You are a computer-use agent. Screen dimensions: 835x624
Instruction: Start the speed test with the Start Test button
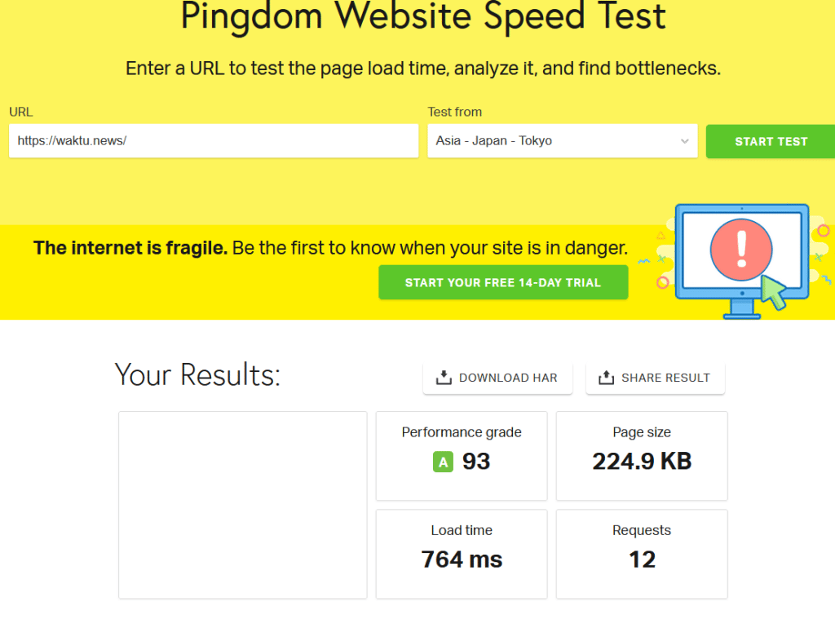pyautogui.click(x=771, y=141)
